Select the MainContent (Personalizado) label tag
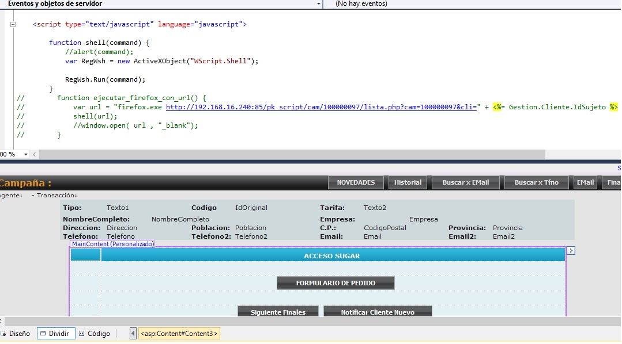Viewport: 622px width, 344px height. coord(112,244)
